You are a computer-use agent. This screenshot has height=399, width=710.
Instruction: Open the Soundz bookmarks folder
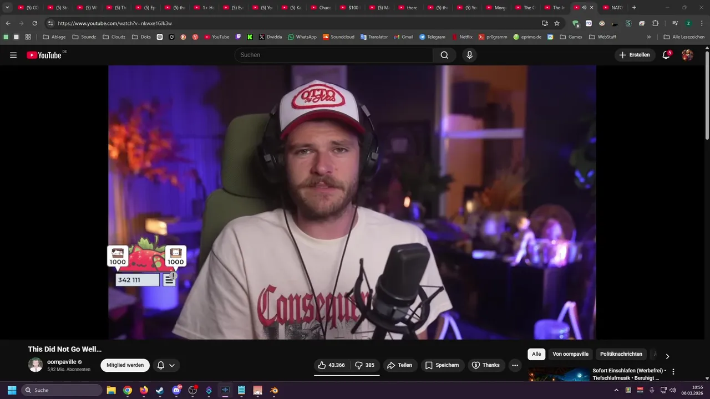(84, 37)
